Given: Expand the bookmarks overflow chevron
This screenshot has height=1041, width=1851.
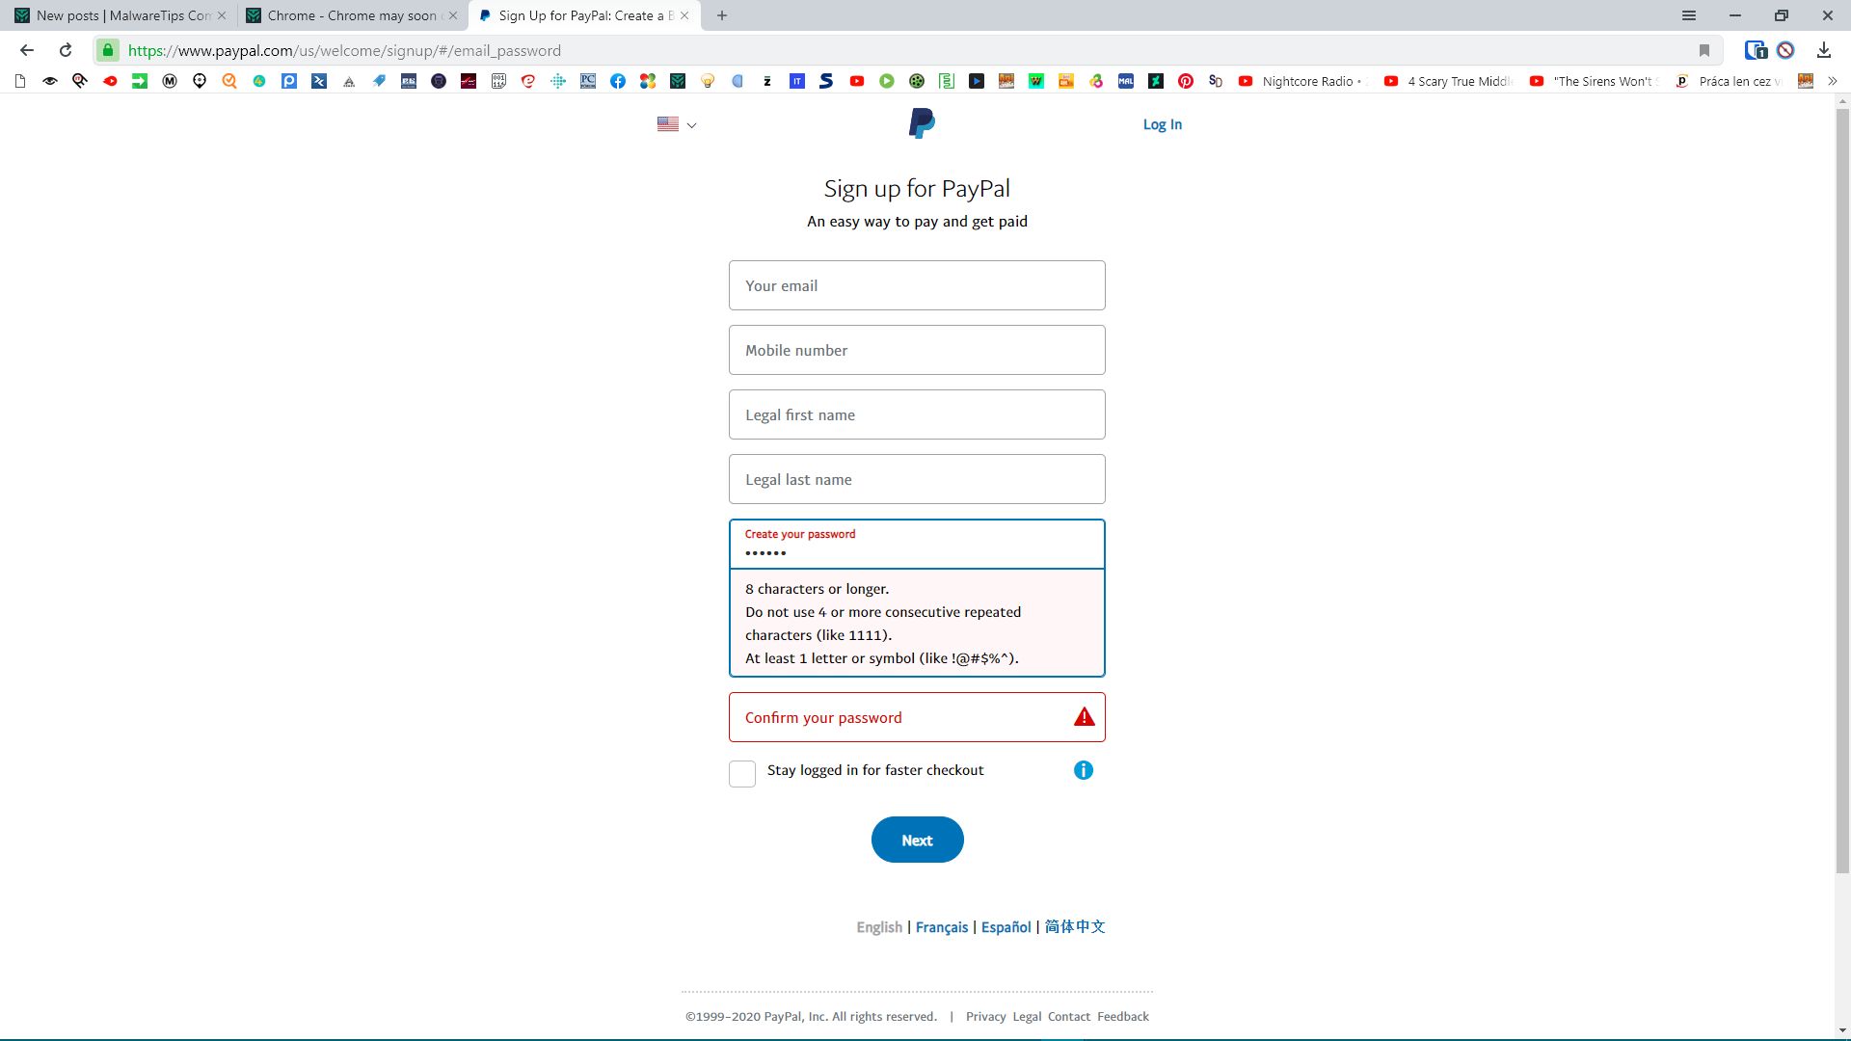Looking at the screenshot, I should tap(1833, 82).
